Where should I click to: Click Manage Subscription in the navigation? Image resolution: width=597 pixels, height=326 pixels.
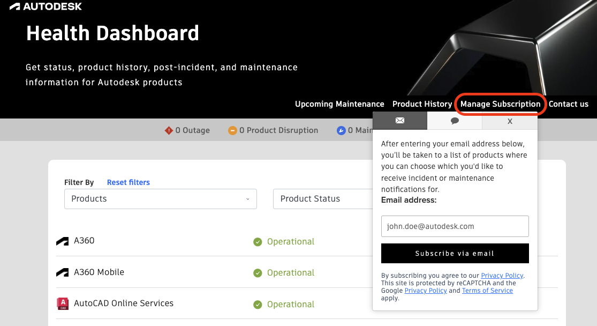(x=500, y=104)
